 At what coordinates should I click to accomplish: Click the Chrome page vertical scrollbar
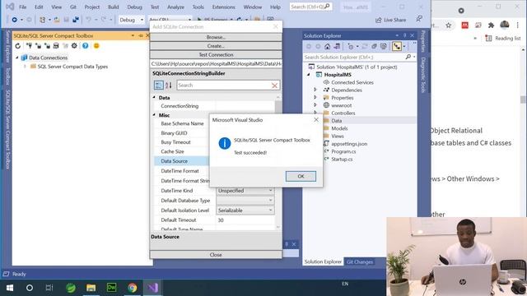524,99
